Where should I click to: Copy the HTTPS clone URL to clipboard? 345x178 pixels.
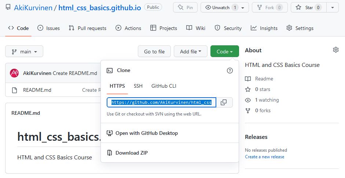[x=224, y=102]
